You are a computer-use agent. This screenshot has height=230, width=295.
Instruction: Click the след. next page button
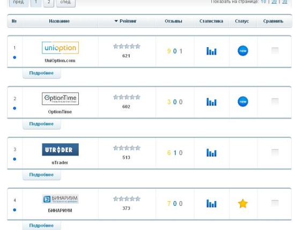(x=66, y=3)
